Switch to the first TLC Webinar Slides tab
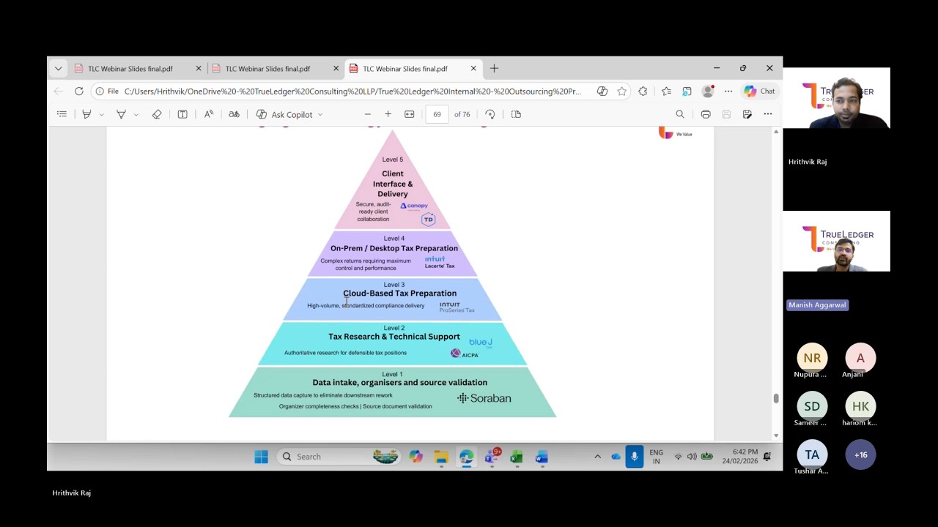The height and width of the screenshot is (527, 938). pos(138,69)
